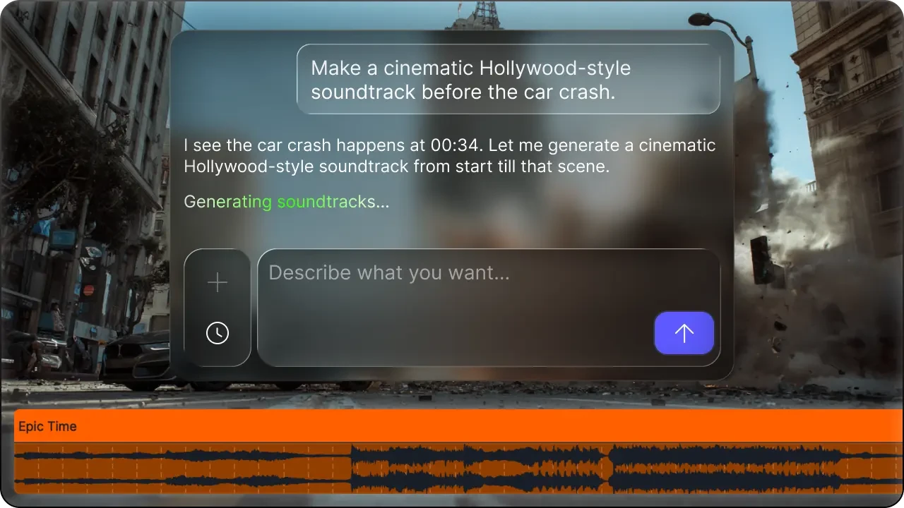
Task: Click the cut point before the last waveform segment
Action: [609, 468]
